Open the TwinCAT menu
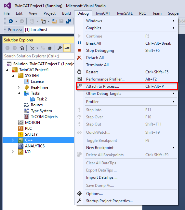Screen dimensions: 185x210 point(103,13)
